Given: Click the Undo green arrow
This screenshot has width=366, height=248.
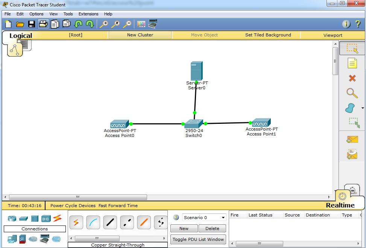Looking at the screenshot, I should click(x=78, y=24).
